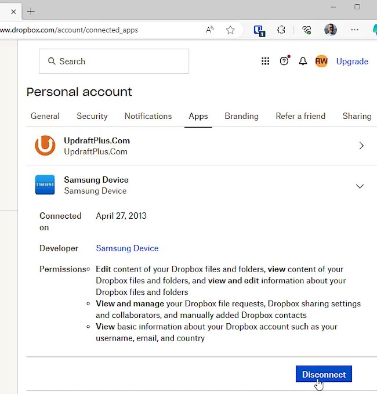
Task: Open the Dropbox app grid icon
Action: 265,61
